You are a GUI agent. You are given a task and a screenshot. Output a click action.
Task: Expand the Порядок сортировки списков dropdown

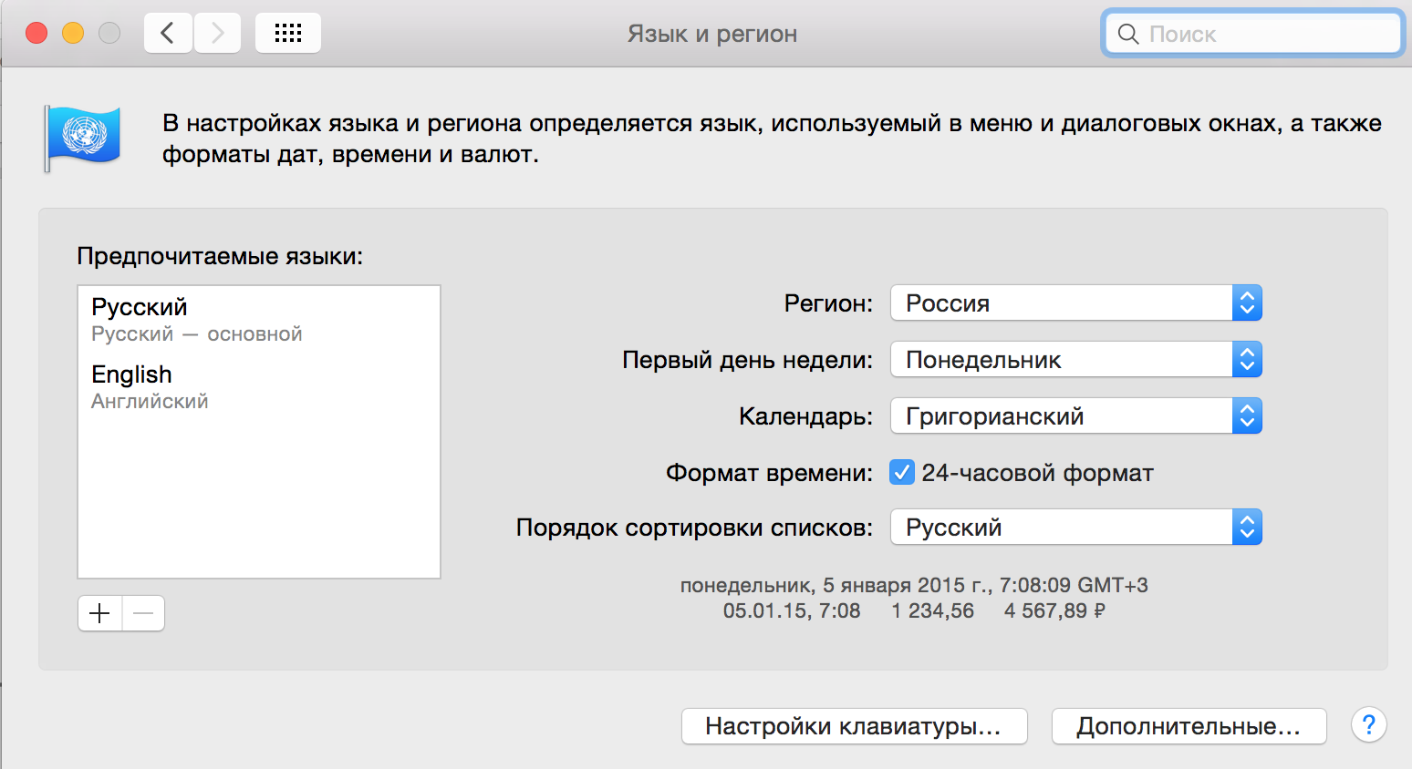pyautogui.click(x=1075, y=528)
